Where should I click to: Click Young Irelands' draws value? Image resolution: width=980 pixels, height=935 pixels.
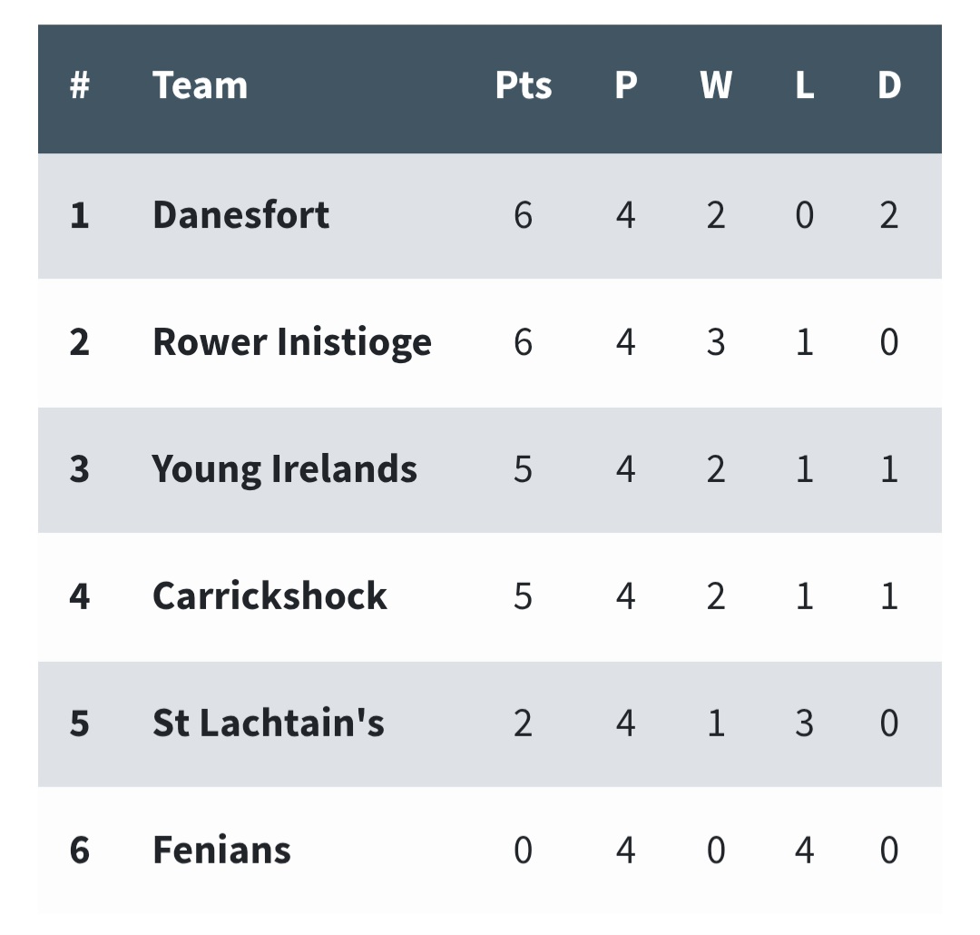click(x=888, y=469)
